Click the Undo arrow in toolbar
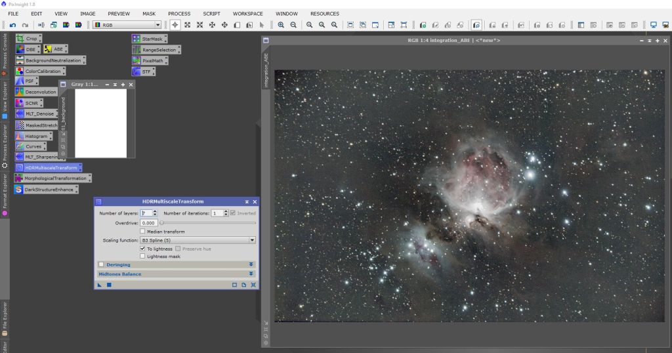The height and width of the screenshot is (353, 672). 12,25
